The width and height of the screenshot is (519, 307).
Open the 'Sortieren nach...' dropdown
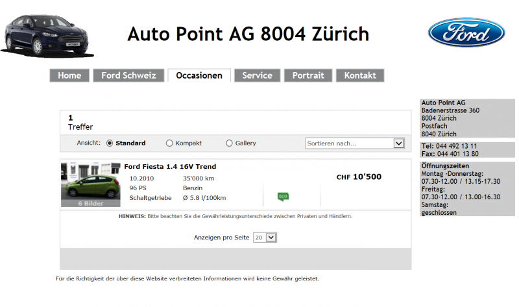point(355,143)
